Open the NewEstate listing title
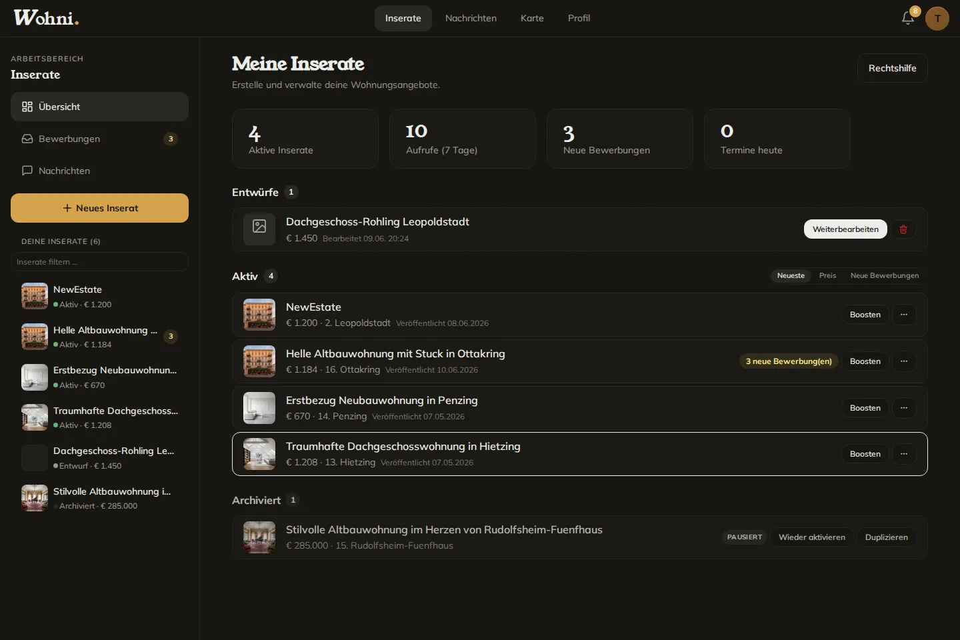This screenshot has width=960, height=640. click(313, 307)
